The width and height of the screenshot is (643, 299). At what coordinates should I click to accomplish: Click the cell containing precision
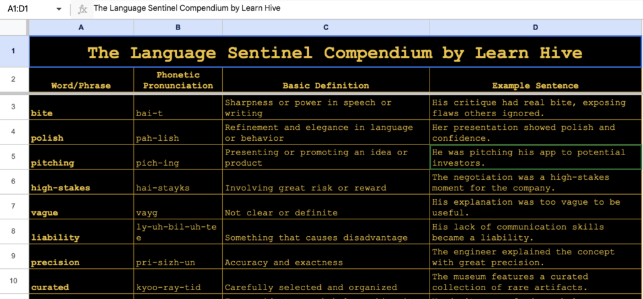pyautogui.click(x=81, y=256)
